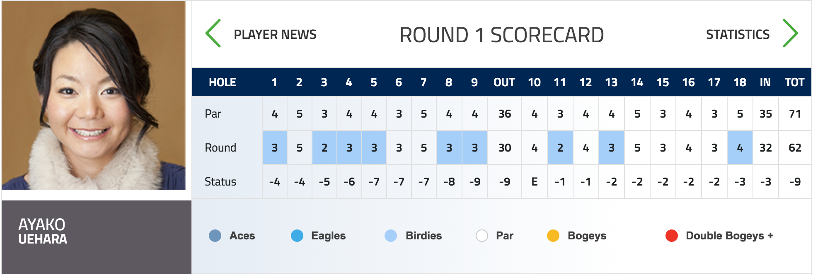This screenshot has width=813, height=275.
Task: Click the Aces legend circle
Action: pos(215,236)
